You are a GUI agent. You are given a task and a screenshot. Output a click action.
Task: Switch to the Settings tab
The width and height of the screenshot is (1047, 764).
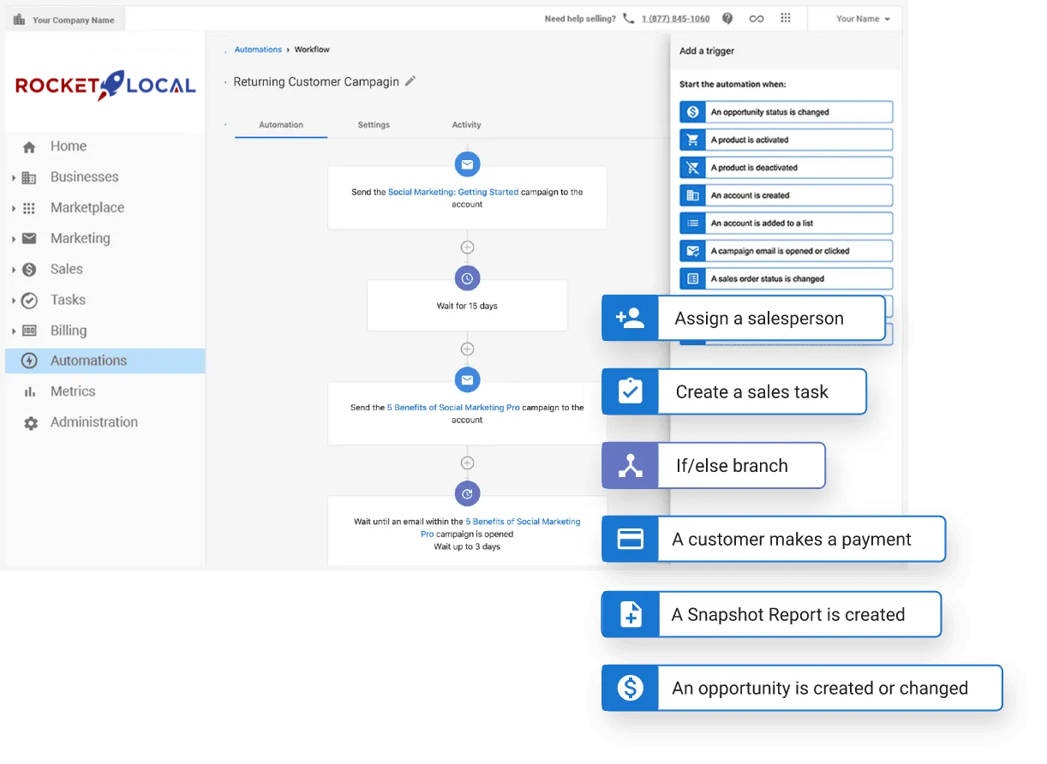click(374, 125)
